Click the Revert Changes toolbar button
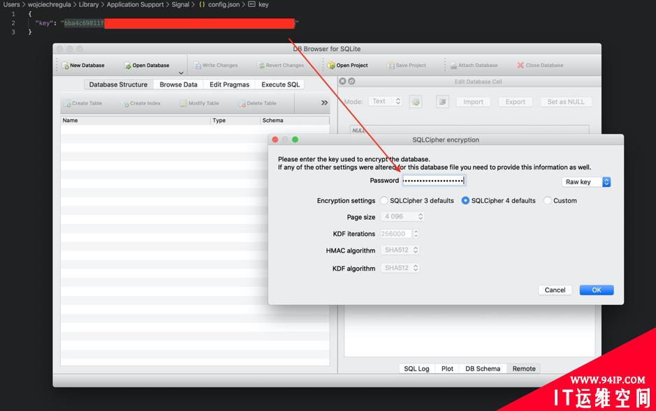This screenshot has width=656, height=411. [281, 66]
